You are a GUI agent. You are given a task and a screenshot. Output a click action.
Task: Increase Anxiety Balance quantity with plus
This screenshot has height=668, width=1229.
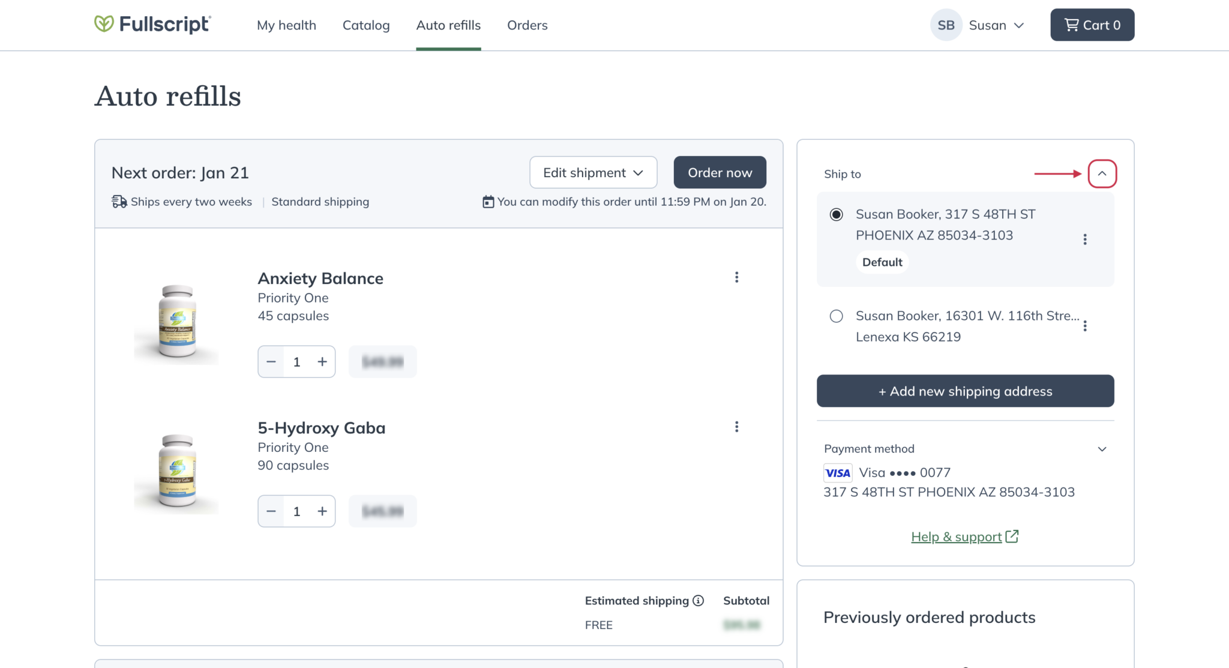pyautogui.click(x=322, y=362)
